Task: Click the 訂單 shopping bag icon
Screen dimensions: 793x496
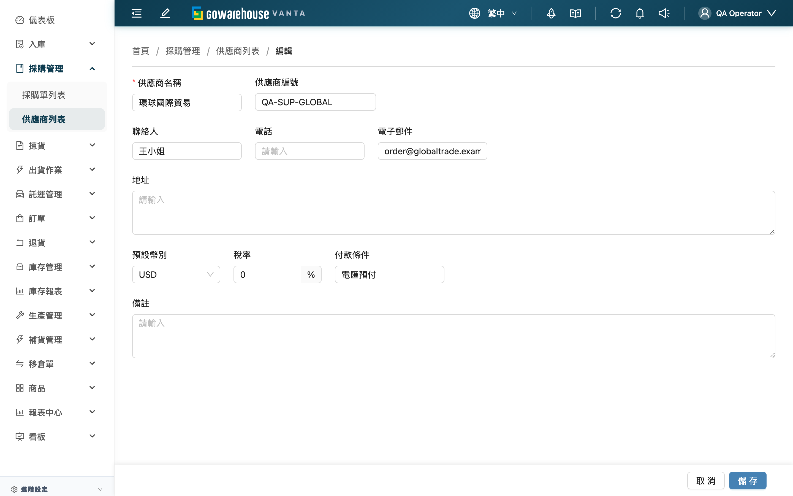Action: point(20,218)
